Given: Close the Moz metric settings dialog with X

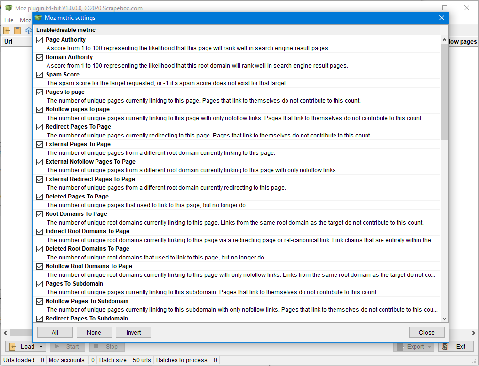Looking at the screenshot, I should (441, 18).
